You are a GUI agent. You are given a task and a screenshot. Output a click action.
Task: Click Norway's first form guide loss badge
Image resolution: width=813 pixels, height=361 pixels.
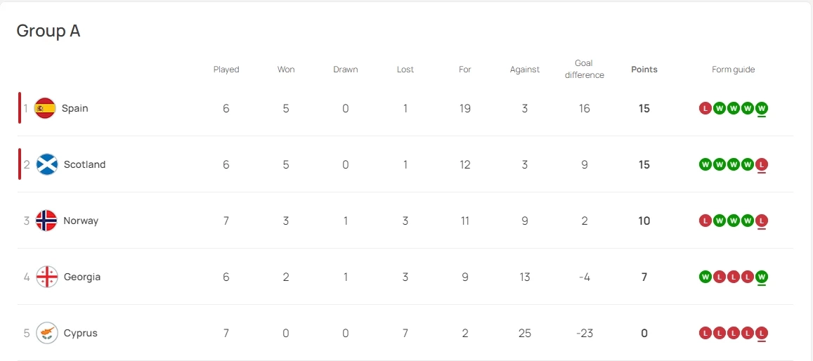tap(705, 221)
